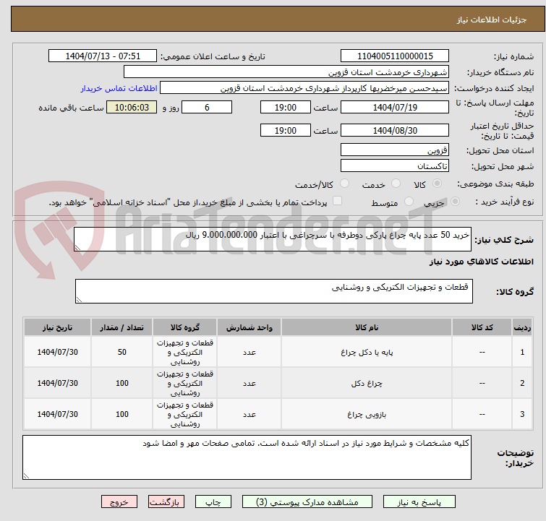
Task: Click the شهر محل تحویل field تاکستان
Action: [x=395, y=166]
